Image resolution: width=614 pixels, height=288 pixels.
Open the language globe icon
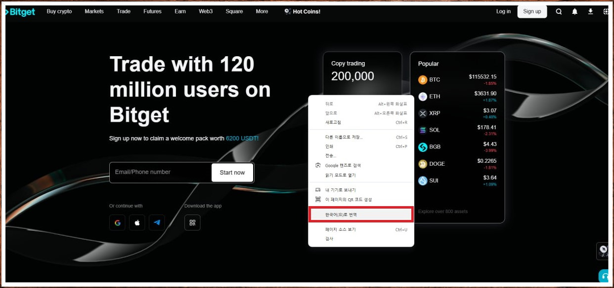pos(606,12)
